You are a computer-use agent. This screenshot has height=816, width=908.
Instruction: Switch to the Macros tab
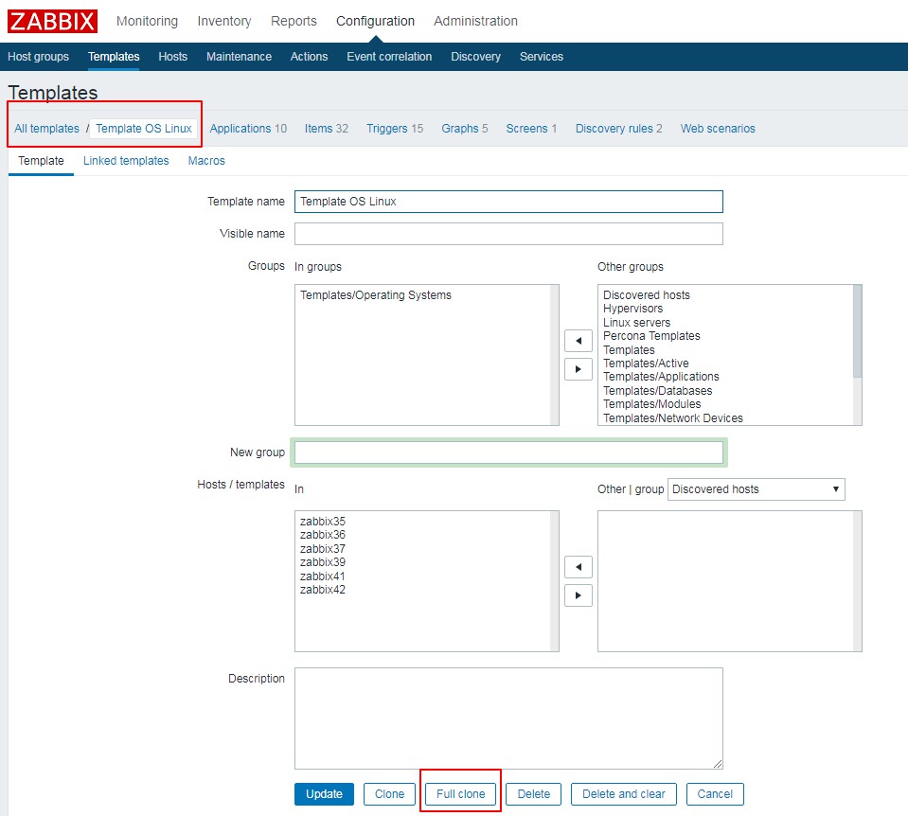[x=206, y=161]
